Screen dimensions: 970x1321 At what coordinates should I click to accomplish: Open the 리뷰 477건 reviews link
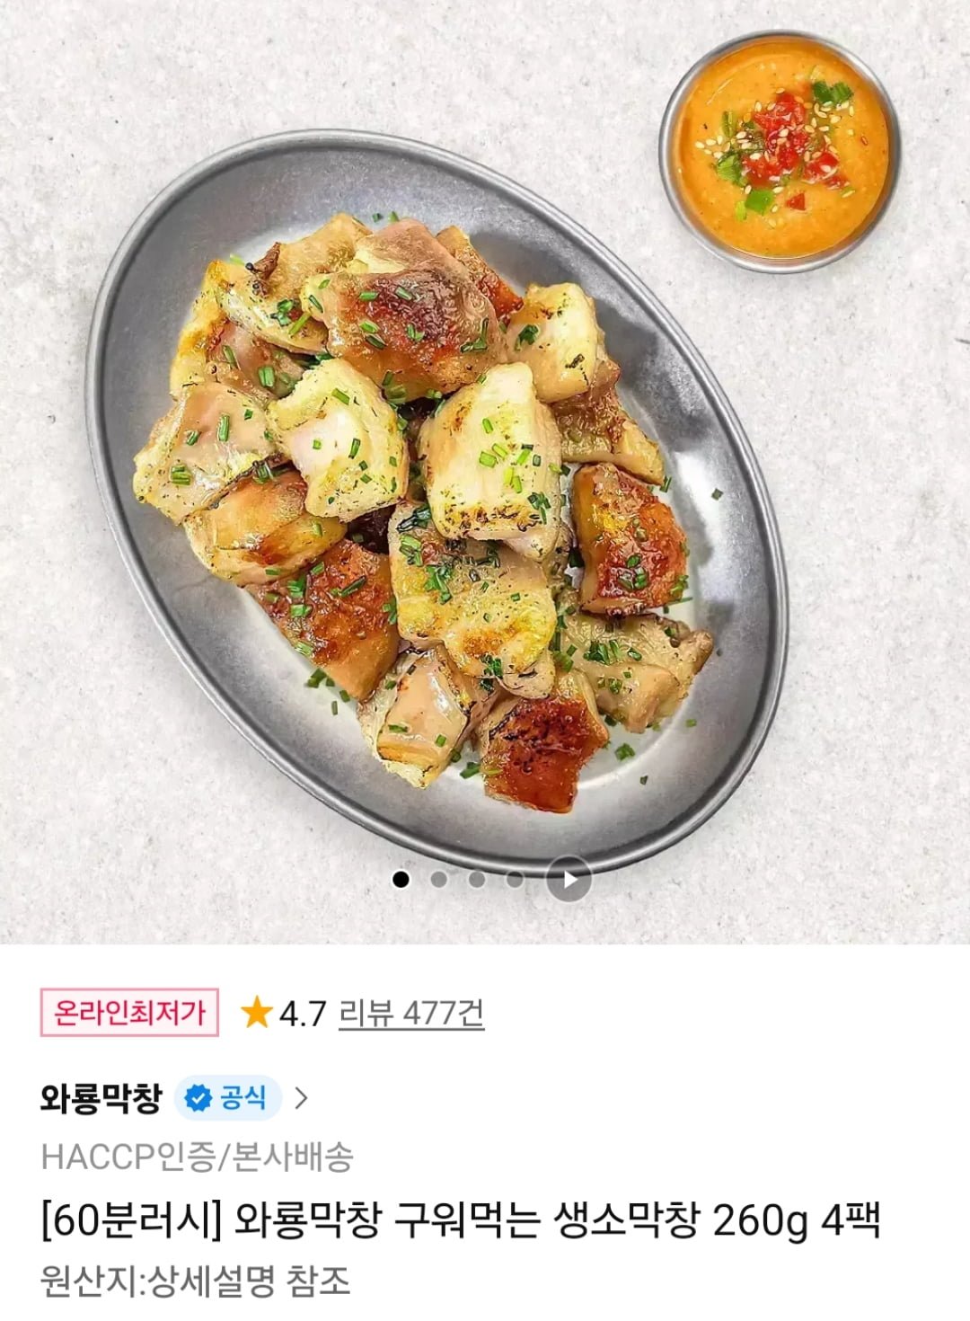tap(411, 1014)
